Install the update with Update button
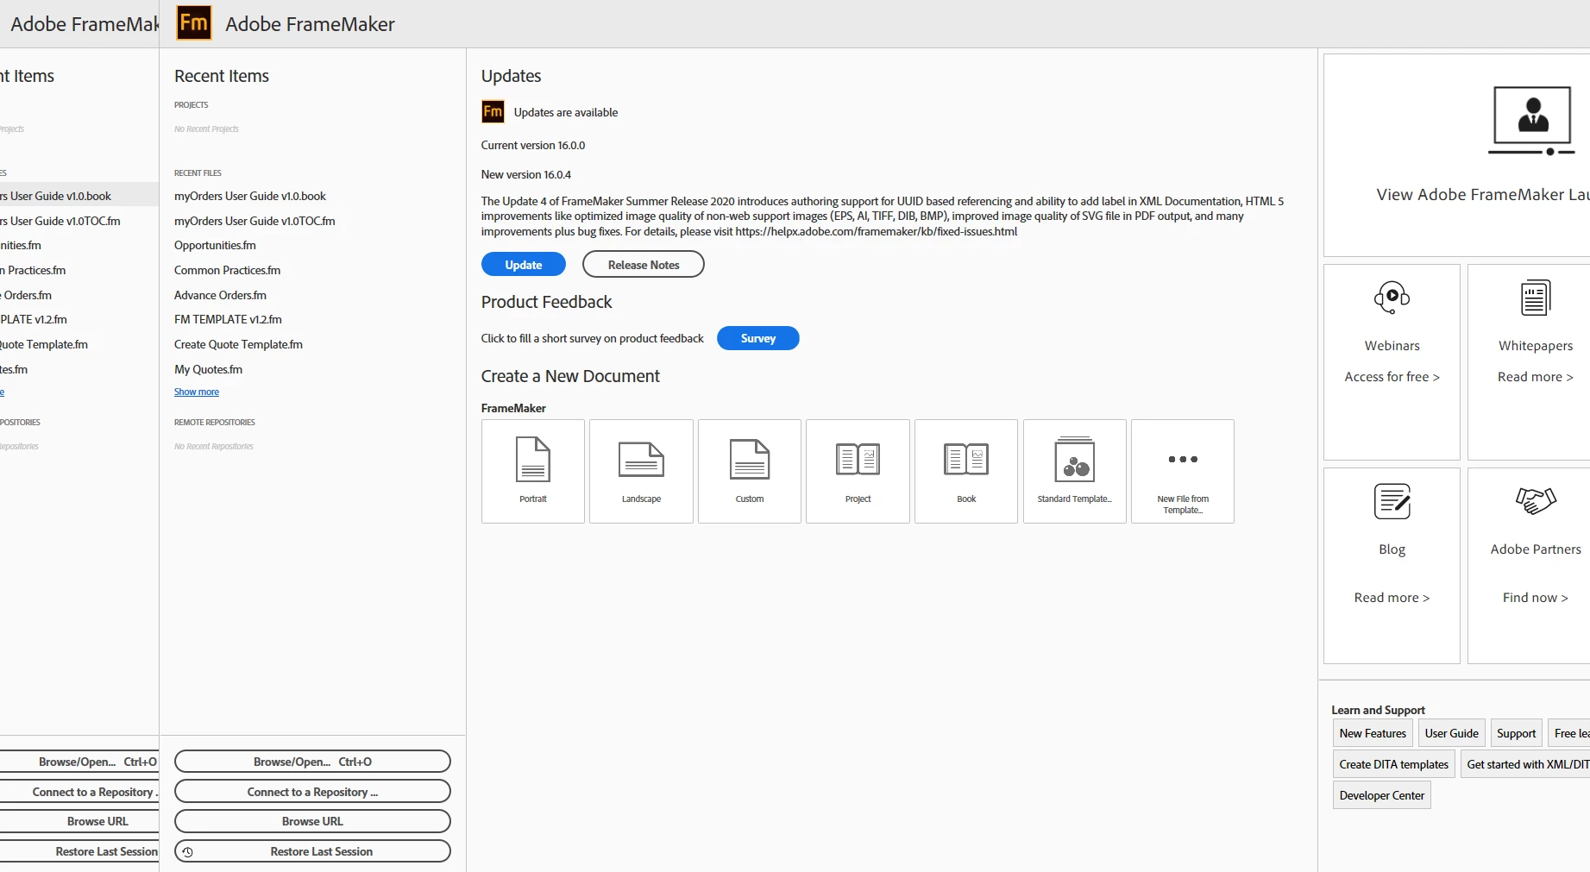 pos(524,264)
